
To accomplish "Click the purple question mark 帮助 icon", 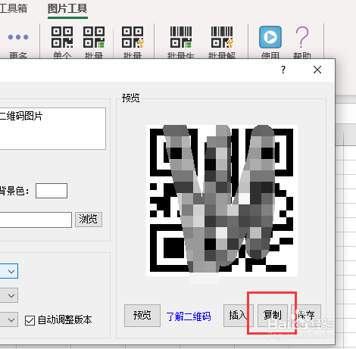I will tap(302, 37).
